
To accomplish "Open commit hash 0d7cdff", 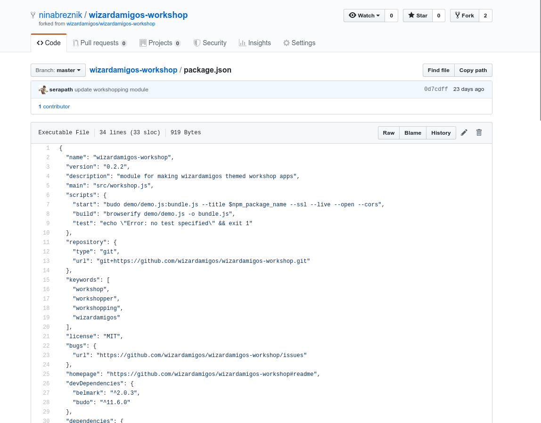I will click(436, 89).
